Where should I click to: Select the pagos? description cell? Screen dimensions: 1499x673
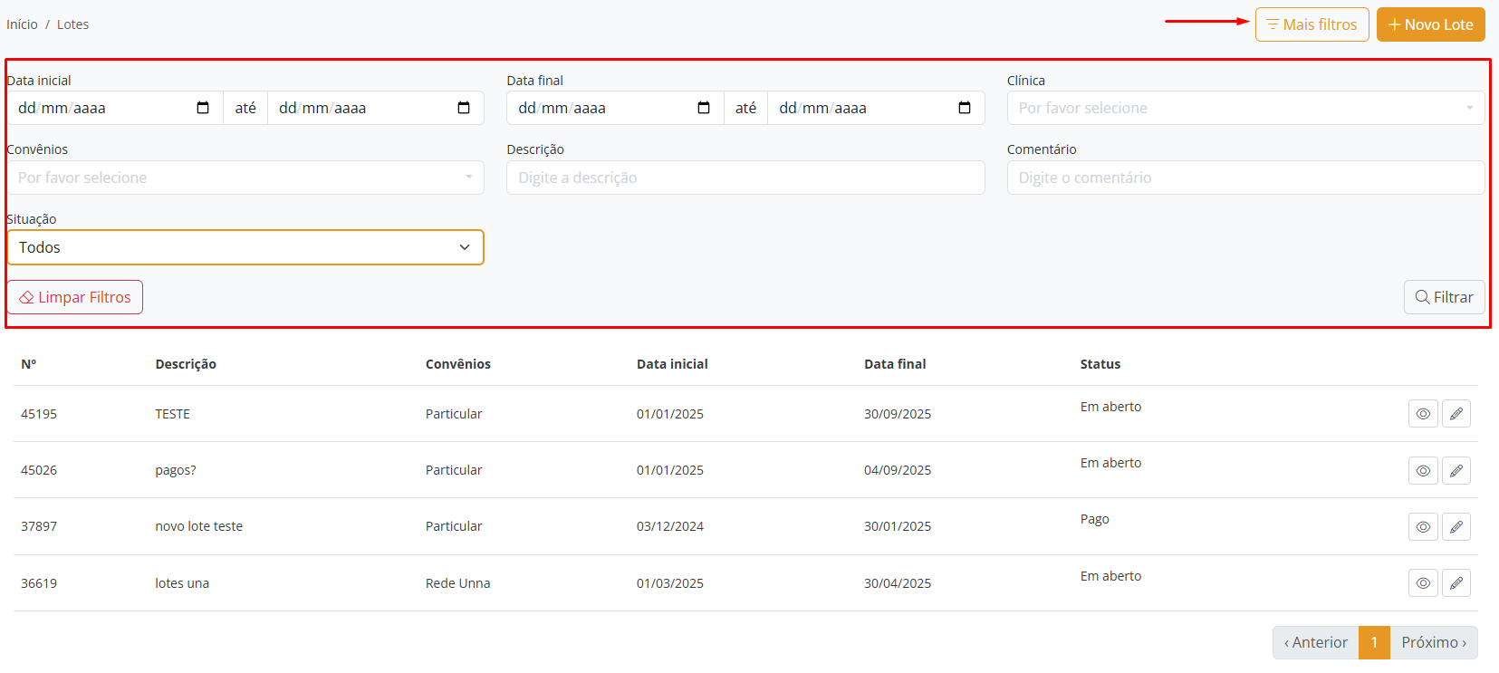(x=176, y=470)
